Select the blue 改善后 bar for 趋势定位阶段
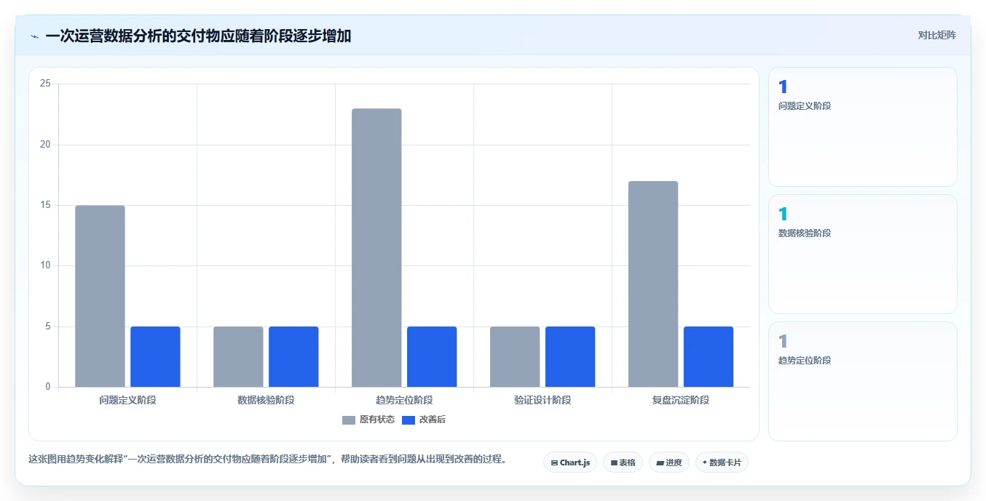This screenshot has width=986, height=501. click(432, 356)
